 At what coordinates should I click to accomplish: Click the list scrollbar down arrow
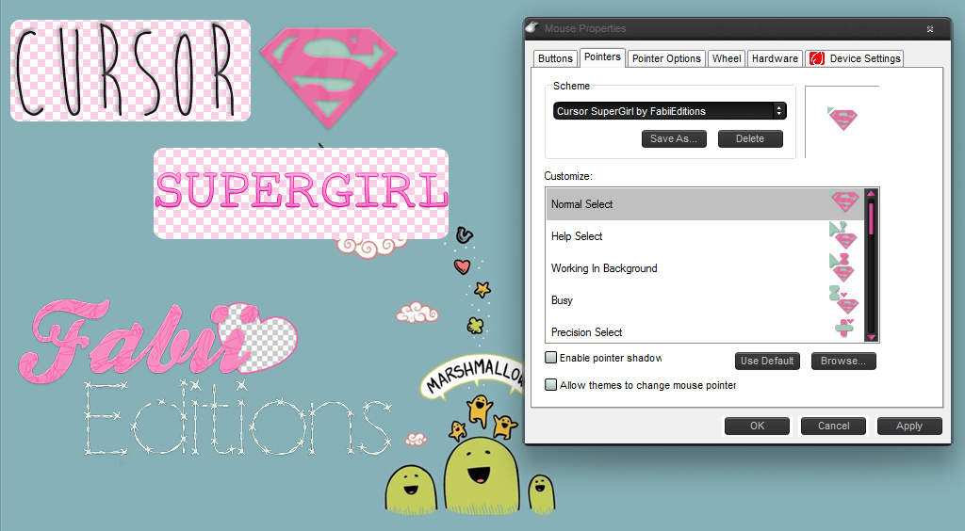(871, 337)
